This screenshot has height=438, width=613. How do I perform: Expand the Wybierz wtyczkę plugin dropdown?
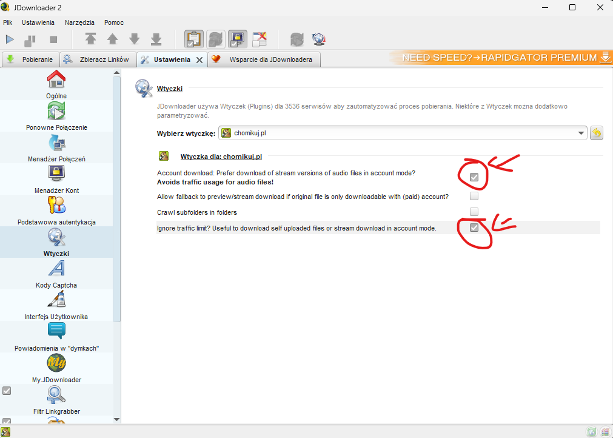point(403,133)
